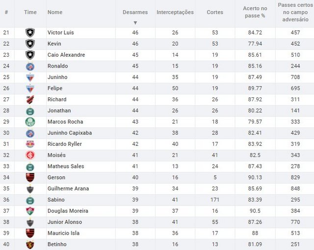Click Internacional crest beside Moisés
The image size is (314, 250).
(30, 155)
